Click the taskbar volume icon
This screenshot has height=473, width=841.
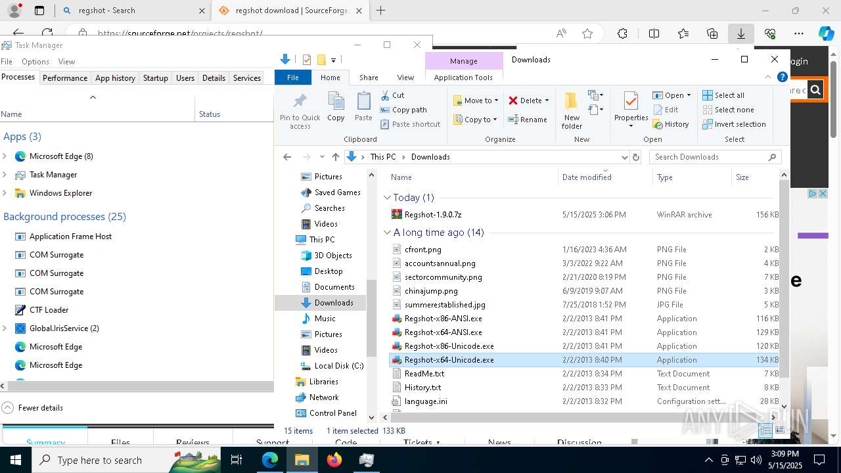pos(756,460)
